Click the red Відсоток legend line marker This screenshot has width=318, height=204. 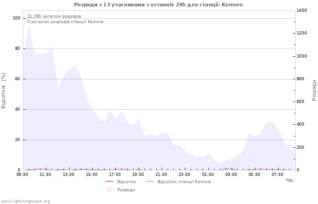point(109,182)
